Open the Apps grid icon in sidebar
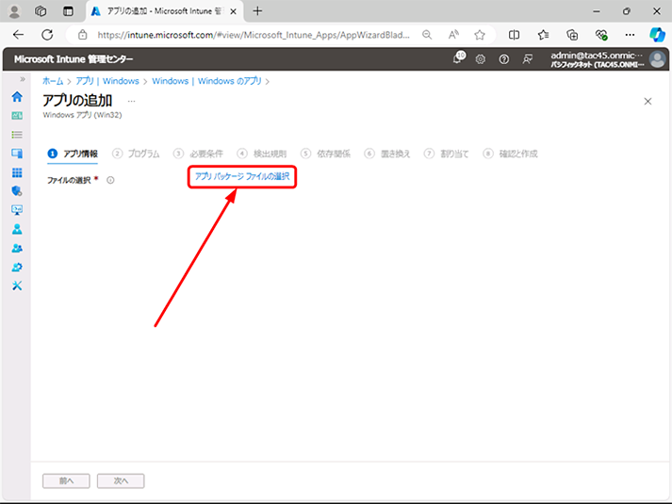 (x=17, y=172)
